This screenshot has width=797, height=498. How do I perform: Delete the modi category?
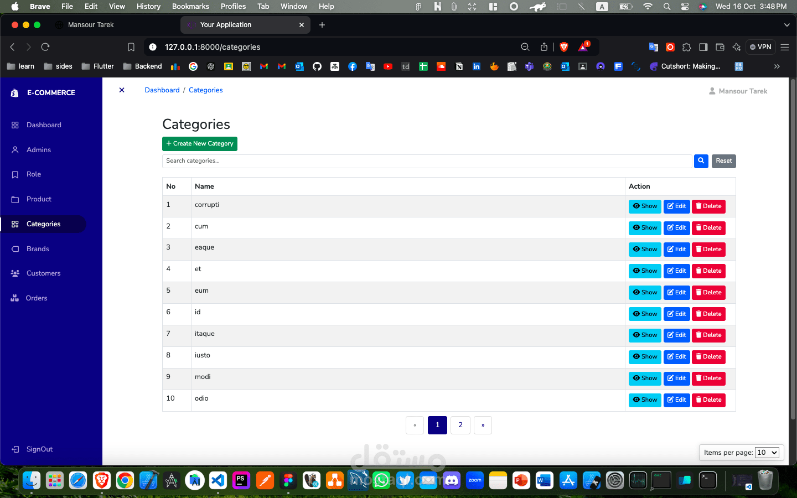[708, 378]
